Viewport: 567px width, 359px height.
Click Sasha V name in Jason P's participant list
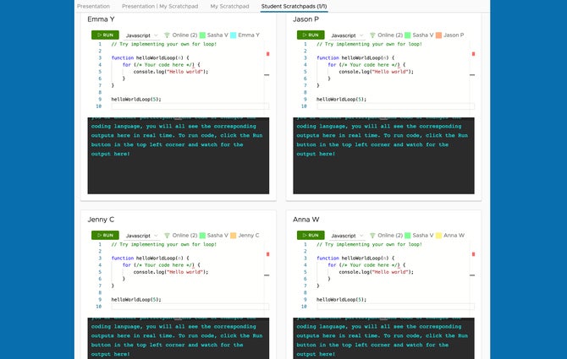click(423, 35)
